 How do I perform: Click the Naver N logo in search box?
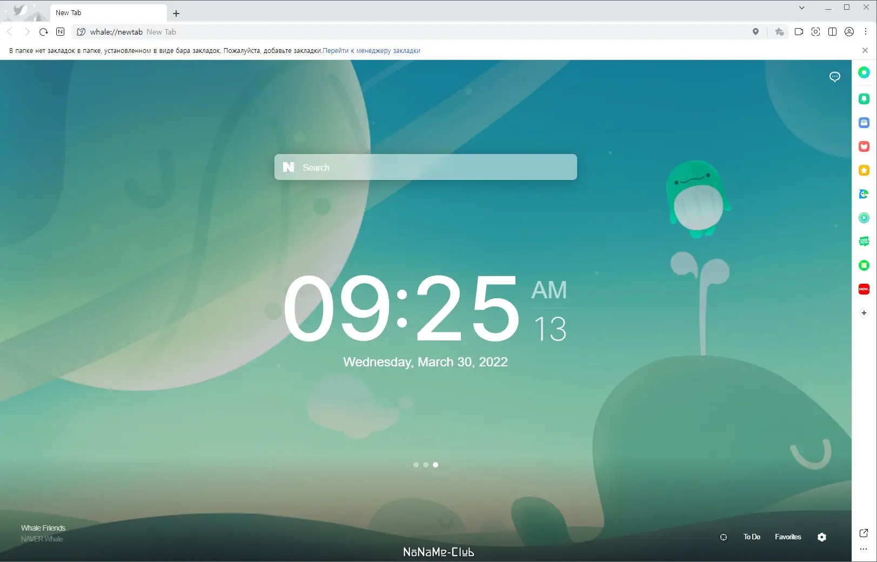tap(289, 167)
